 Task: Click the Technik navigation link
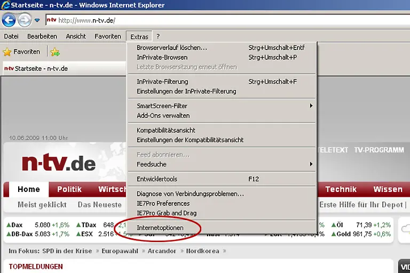(x=341, y=189)
